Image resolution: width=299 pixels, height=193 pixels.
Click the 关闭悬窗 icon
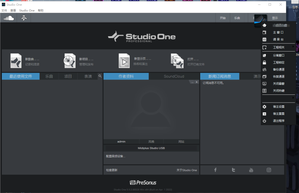click(264, 84)
